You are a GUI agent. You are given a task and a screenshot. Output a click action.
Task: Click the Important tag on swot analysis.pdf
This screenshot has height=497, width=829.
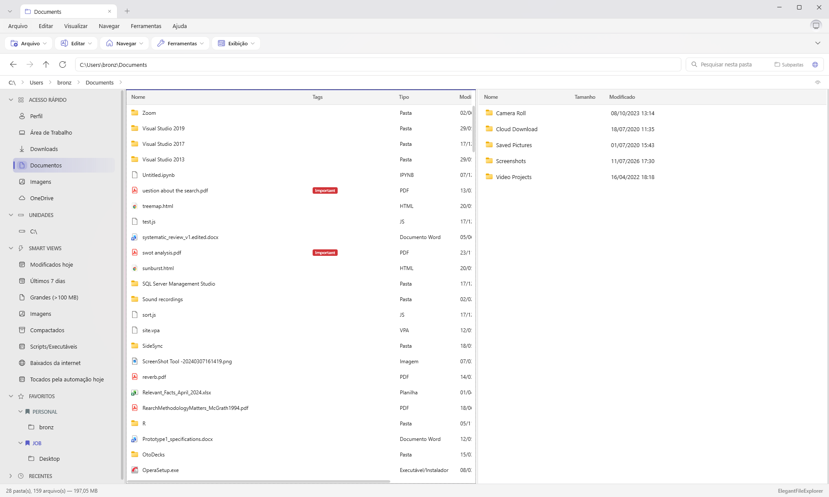325,253
